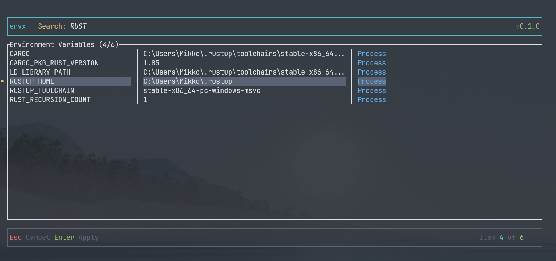Click the selection arrow beside RUSTUP_HOME
Screen dimensions: 556x261
tap(3, 81)
